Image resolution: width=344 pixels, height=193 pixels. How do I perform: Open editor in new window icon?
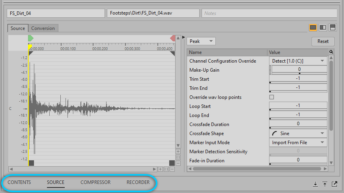tap(335, 184)
